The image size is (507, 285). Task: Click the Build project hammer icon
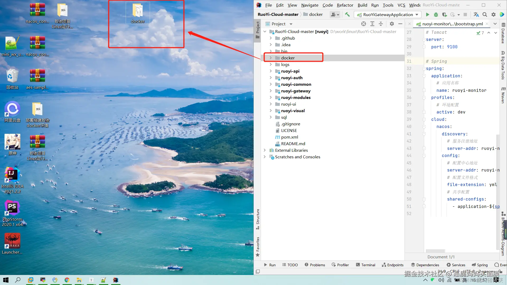click(x=347, y=15)
